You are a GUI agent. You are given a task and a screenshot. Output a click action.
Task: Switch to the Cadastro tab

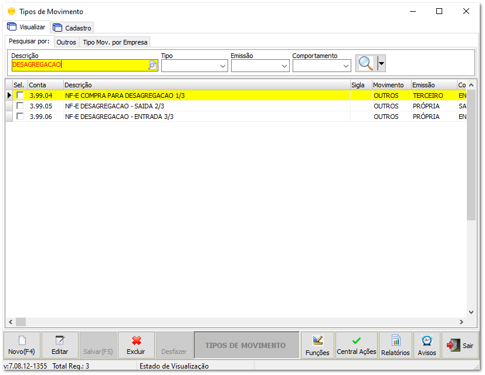click(x=72, y=27)
